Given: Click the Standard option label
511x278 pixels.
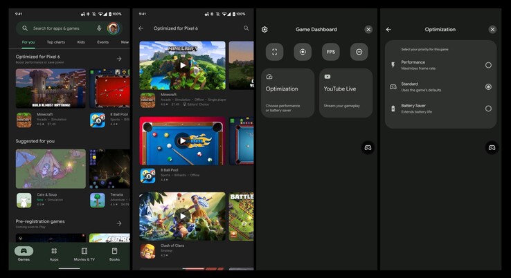Looking at the screenshot, I should tap(410, 84).
